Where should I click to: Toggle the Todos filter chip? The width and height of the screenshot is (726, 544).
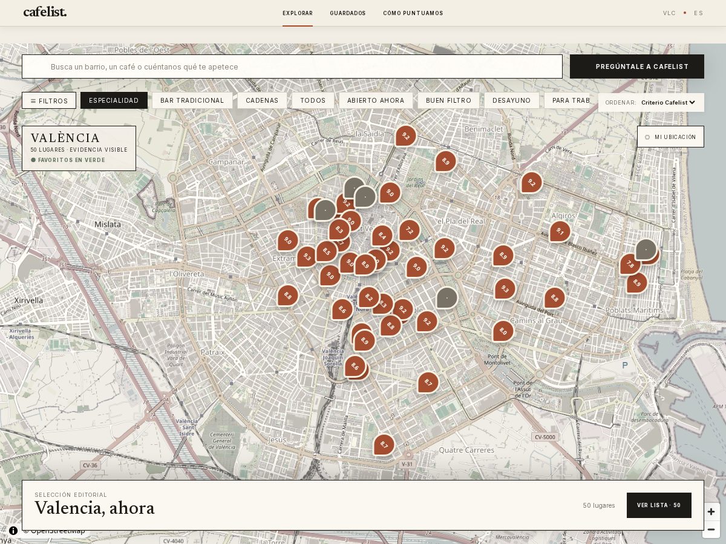[313, 100]
